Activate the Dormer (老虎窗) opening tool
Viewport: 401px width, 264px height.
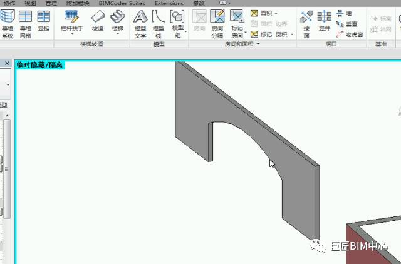350,34
